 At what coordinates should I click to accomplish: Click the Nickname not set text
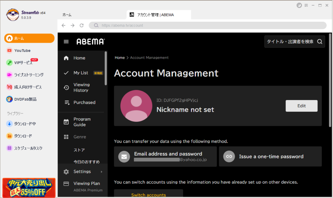coord(185,110)
